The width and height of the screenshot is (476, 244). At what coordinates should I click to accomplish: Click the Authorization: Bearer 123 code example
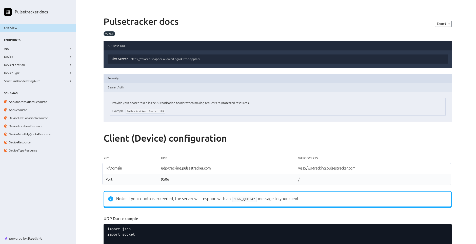click(145, 111)
